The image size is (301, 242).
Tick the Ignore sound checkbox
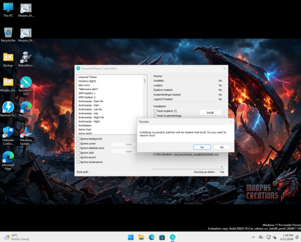tap(78, 157)
